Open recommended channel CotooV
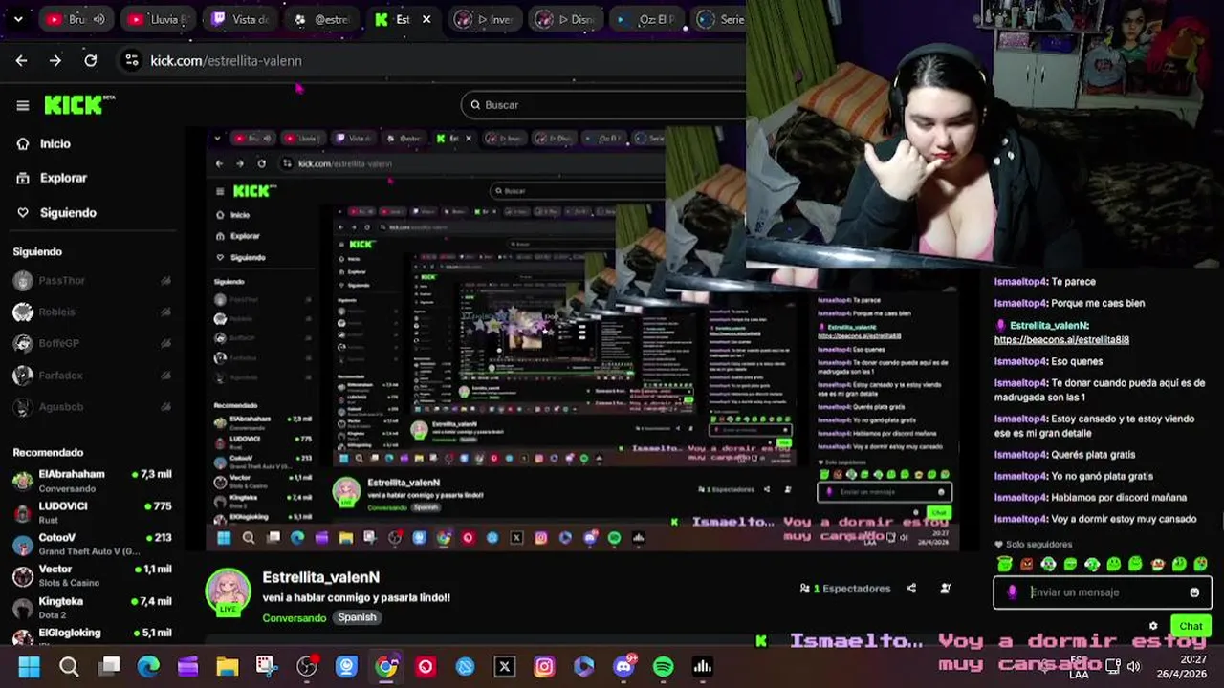The image size is (1224, 688). click(93, 545)
